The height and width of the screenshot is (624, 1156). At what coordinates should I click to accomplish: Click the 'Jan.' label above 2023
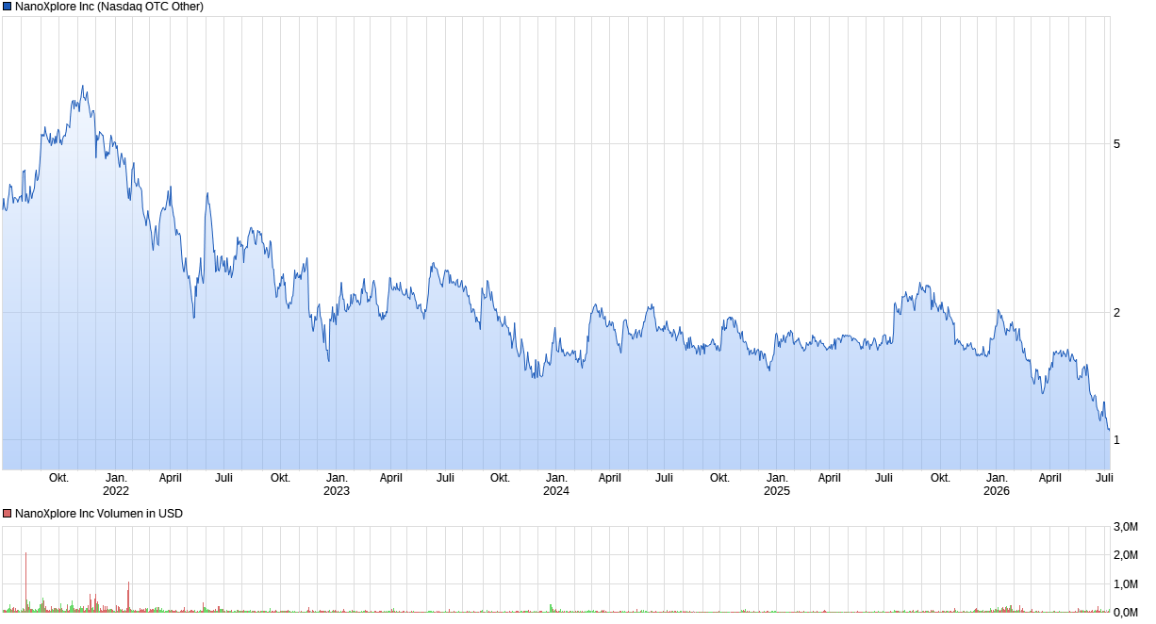coord(337,478)
